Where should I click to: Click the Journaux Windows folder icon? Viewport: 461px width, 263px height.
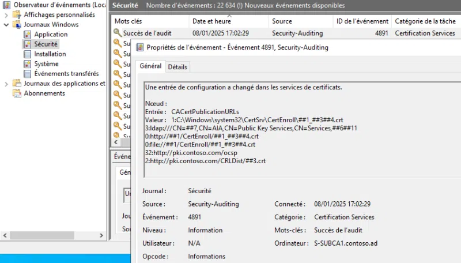click(17, 24)
